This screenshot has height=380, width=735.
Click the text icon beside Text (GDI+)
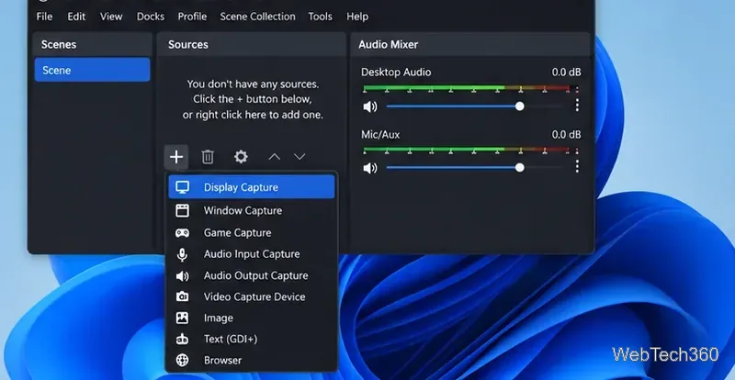click(182, 340)
